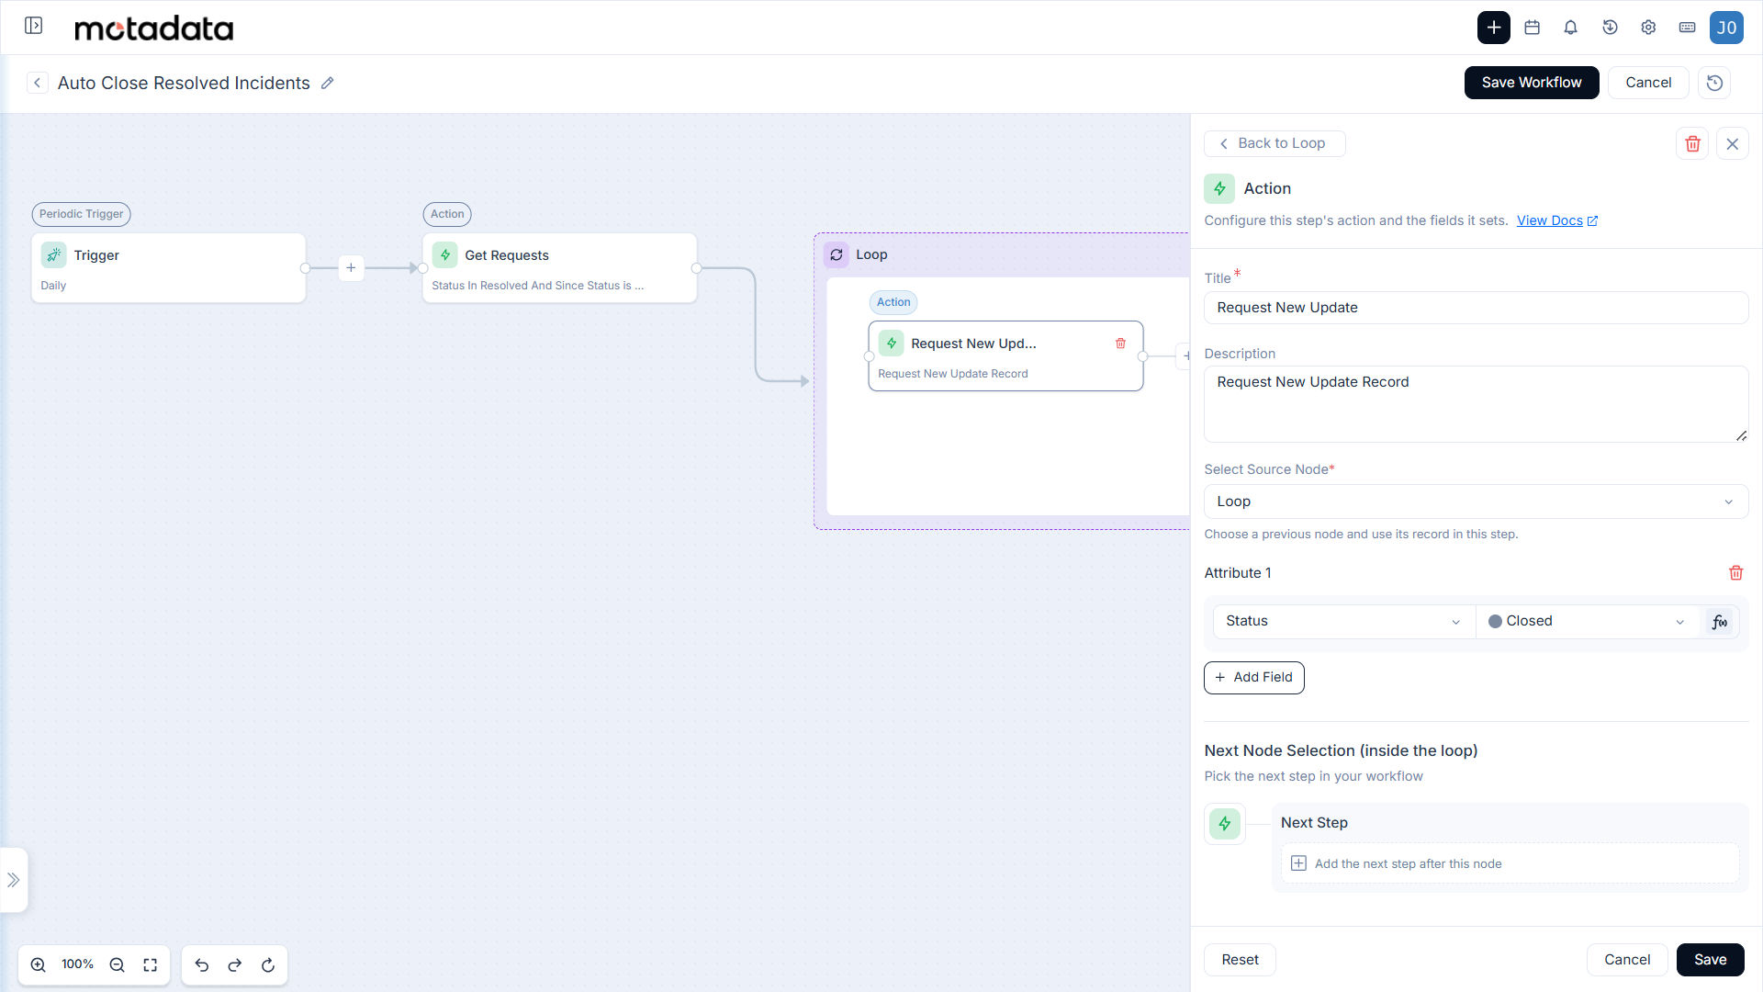
Task: Open the calendar icon in header
Action: click(x=1532, y=28)
